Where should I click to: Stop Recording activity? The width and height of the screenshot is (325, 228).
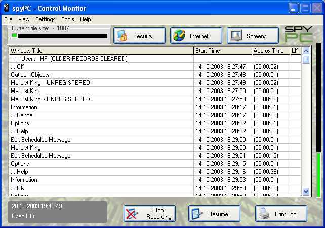(x=149, y=213)
